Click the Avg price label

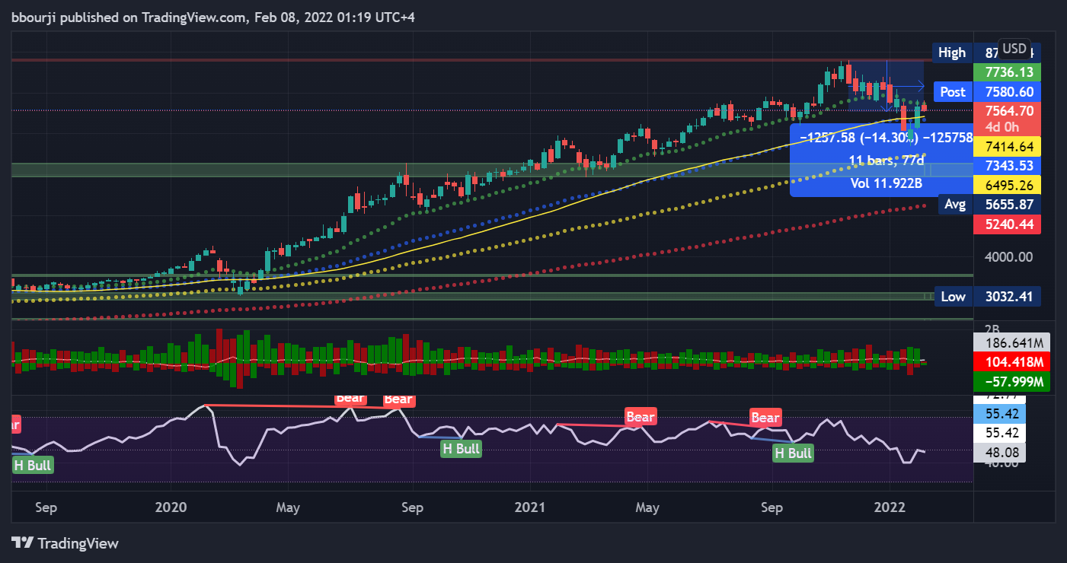pos(955,204)
